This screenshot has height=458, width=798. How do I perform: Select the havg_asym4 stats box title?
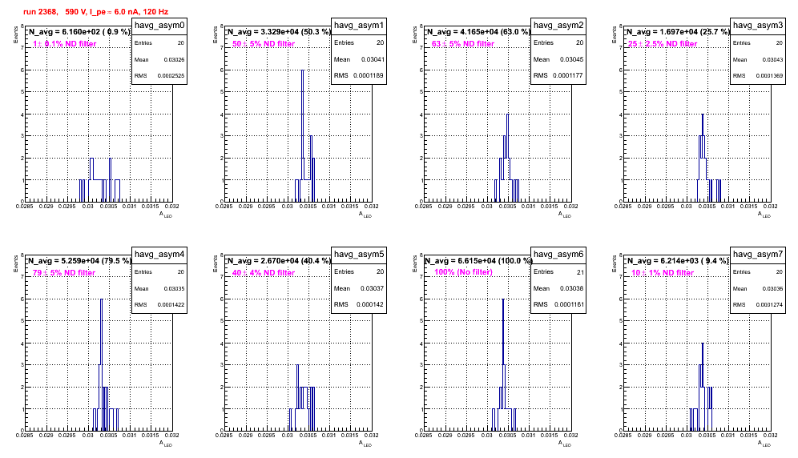coord(159,254)
